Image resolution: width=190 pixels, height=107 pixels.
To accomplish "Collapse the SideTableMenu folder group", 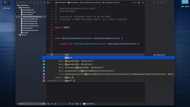I will 18,8.
